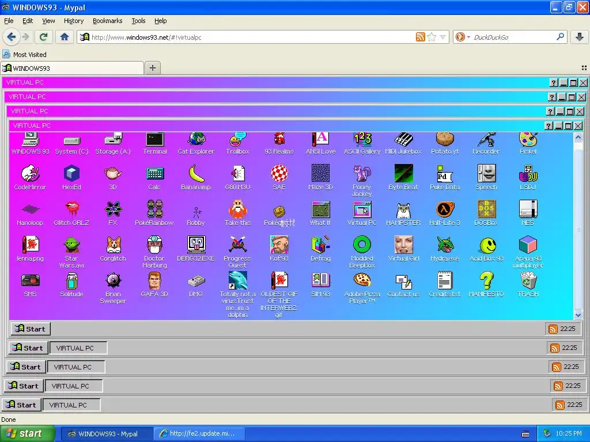
Task: Launch the Corglitch dog icon
Action: (x=113, y=249)
